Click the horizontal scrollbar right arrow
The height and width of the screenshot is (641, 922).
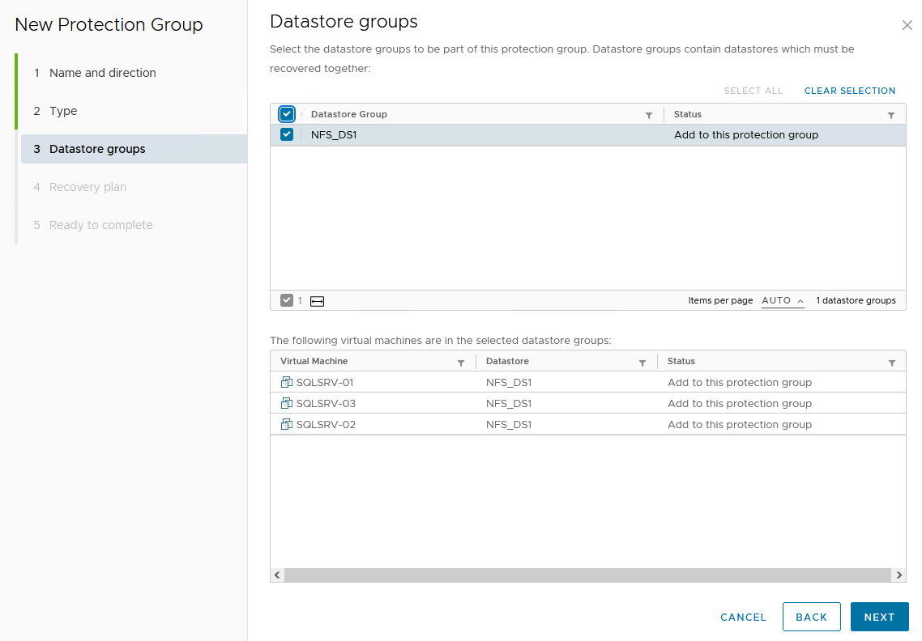(899, 575)
